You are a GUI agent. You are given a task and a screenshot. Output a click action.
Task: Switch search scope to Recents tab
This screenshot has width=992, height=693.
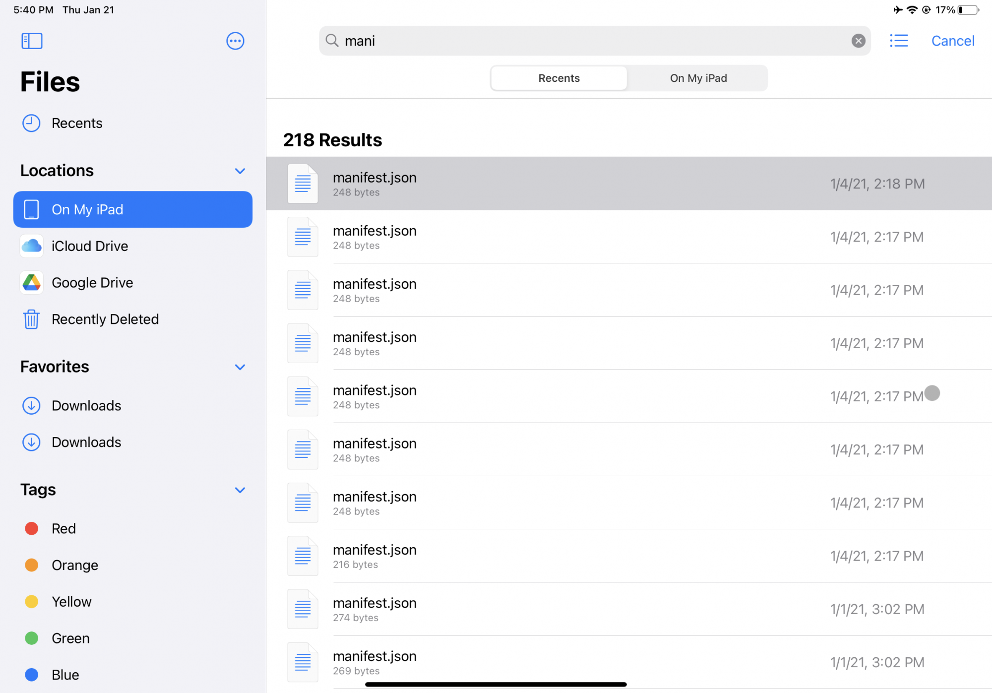pyautogui.click(x=559, y=78)
